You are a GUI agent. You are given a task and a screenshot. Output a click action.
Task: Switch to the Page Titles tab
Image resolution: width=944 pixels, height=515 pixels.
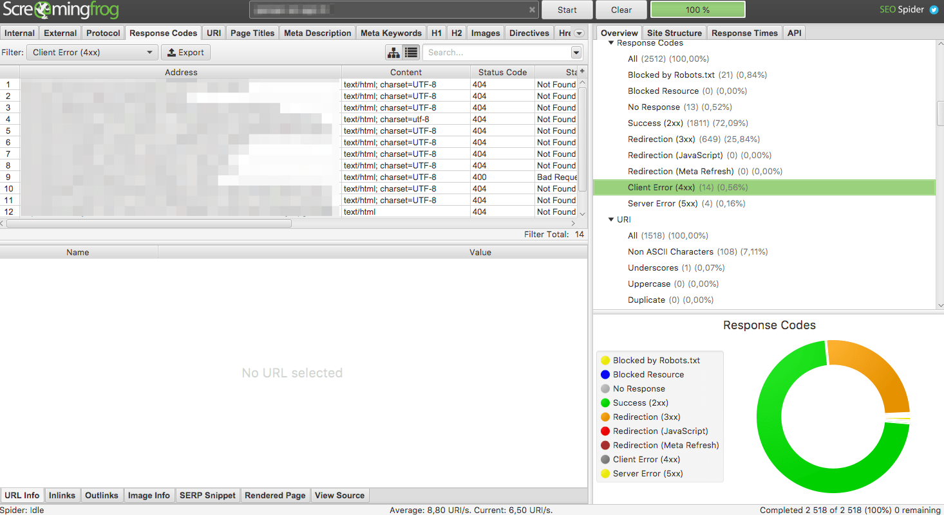[x=252, y=33]
